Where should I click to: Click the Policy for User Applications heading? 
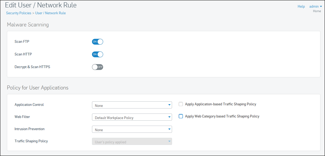[38, 88]
